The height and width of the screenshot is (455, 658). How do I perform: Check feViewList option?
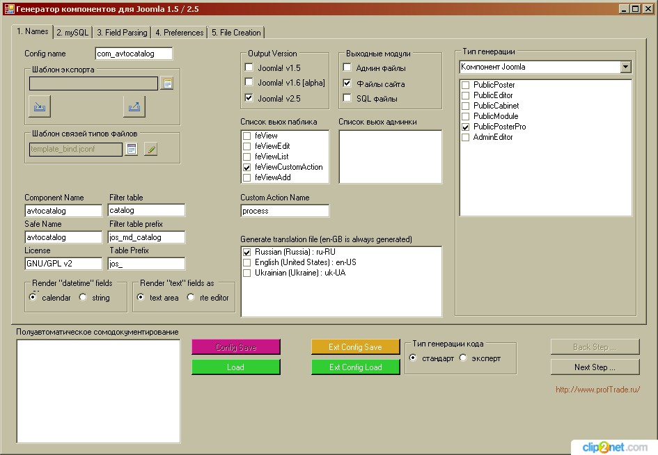(246, 157)
